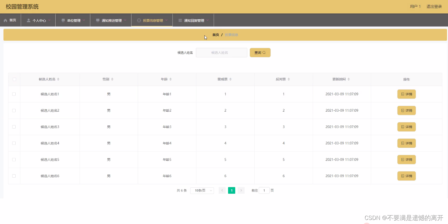Viewport: 448px width, 224px height.
Task: Click the 性别 value 男 in 候选人姓名4 row
Action: 109,143
